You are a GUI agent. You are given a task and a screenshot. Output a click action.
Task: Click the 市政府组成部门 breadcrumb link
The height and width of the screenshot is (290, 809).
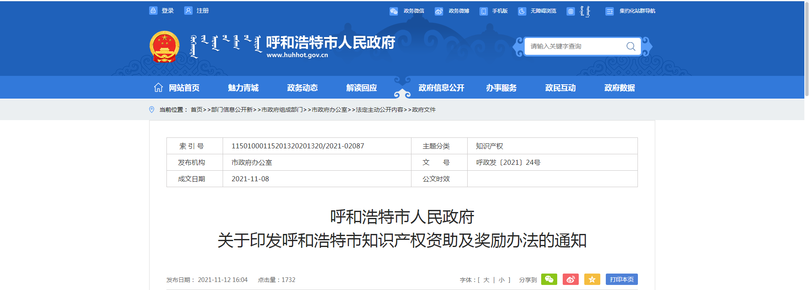click(282, 110)
